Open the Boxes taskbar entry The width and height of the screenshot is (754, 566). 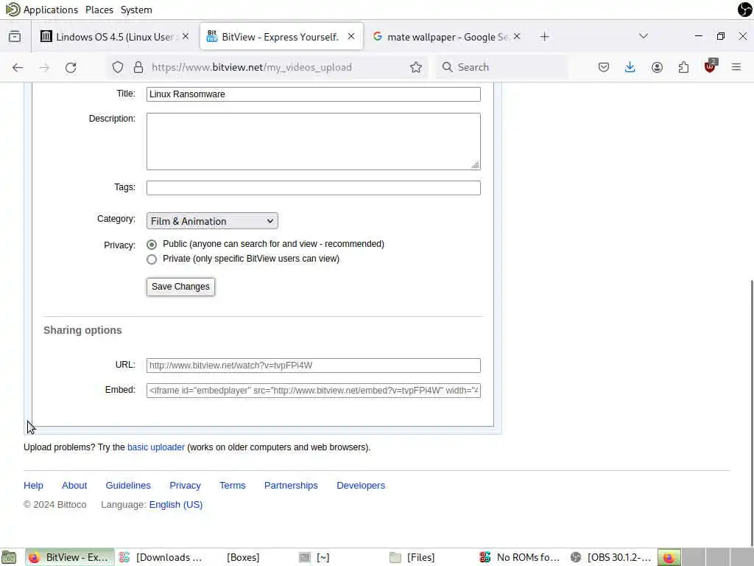click(x=243, y=557)
